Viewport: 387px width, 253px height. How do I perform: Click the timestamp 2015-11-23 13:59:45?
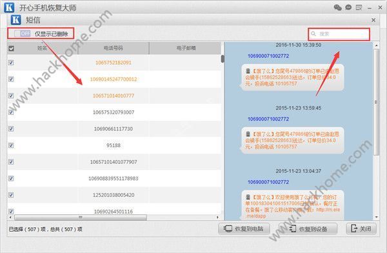(x=299, y=108)
